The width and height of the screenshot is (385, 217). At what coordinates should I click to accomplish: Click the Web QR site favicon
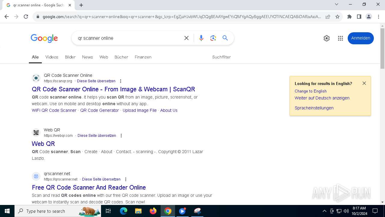[x=36, y=133]
